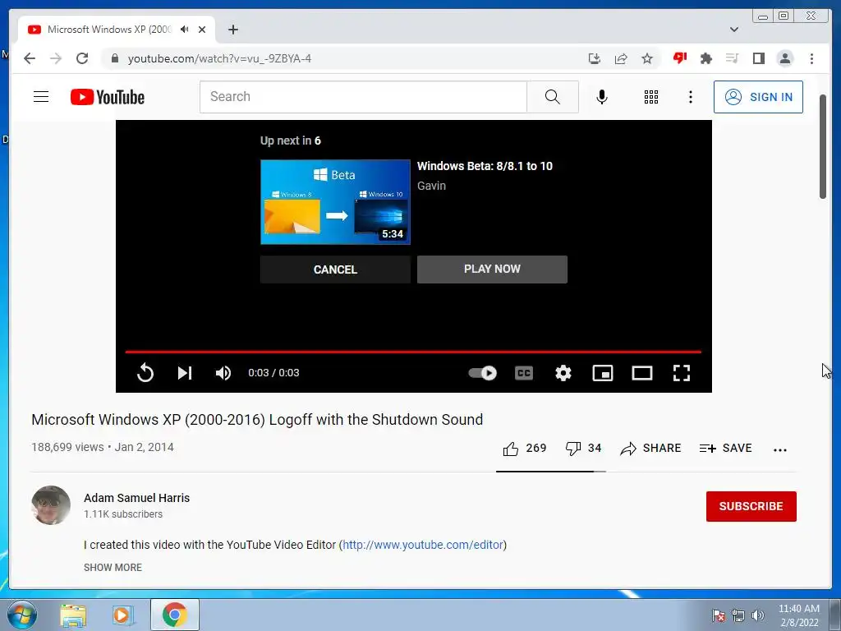The image size is (841, 631).
Task: Toggle the autoplay switch
Action: tap(482, 372)
